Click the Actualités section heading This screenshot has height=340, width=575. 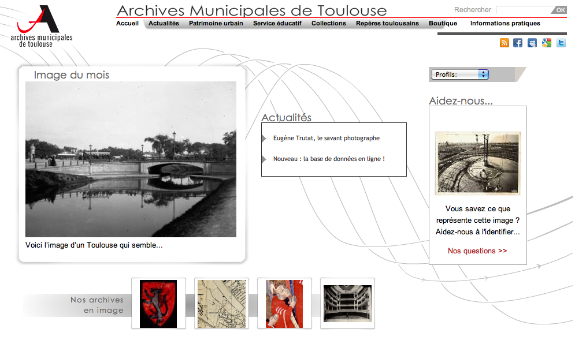(x=287, y=118)
